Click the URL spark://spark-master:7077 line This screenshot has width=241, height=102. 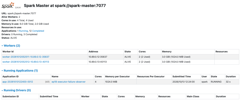click(19, 13)
